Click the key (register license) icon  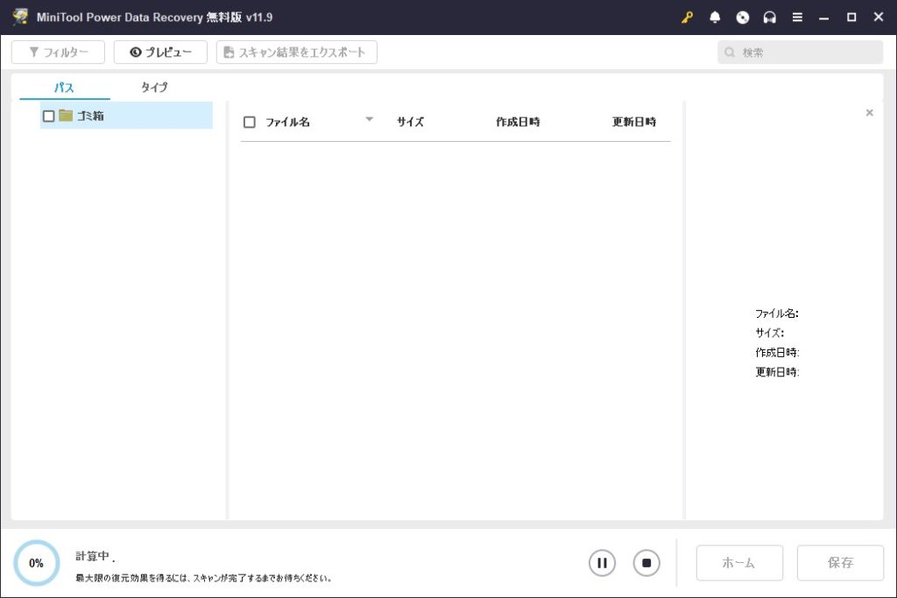tap(687, 18)
